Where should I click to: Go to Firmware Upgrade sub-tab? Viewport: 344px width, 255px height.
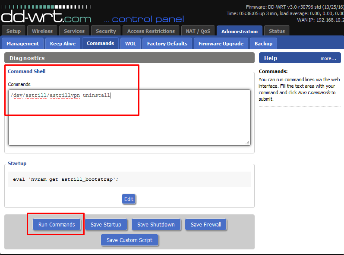pyautogui.click(x=221, y=44)
